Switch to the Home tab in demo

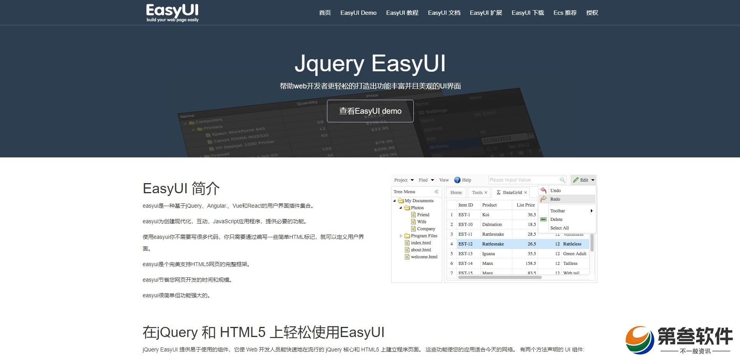pyautogui.click(x=456, y=192)
